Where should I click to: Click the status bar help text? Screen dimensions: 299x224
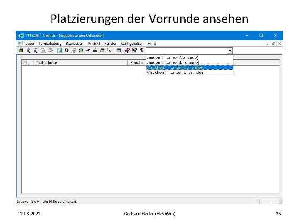pyautogui.click(x=47, y=202)
